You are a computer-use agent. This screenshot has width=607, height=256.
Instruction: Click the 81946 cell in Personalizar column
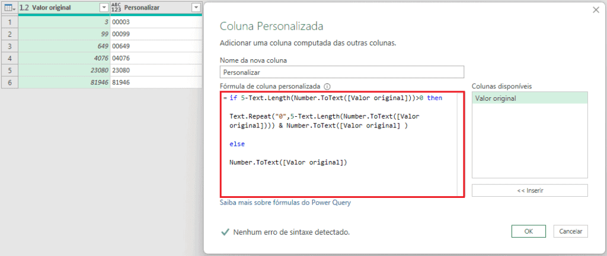[156, 82]
